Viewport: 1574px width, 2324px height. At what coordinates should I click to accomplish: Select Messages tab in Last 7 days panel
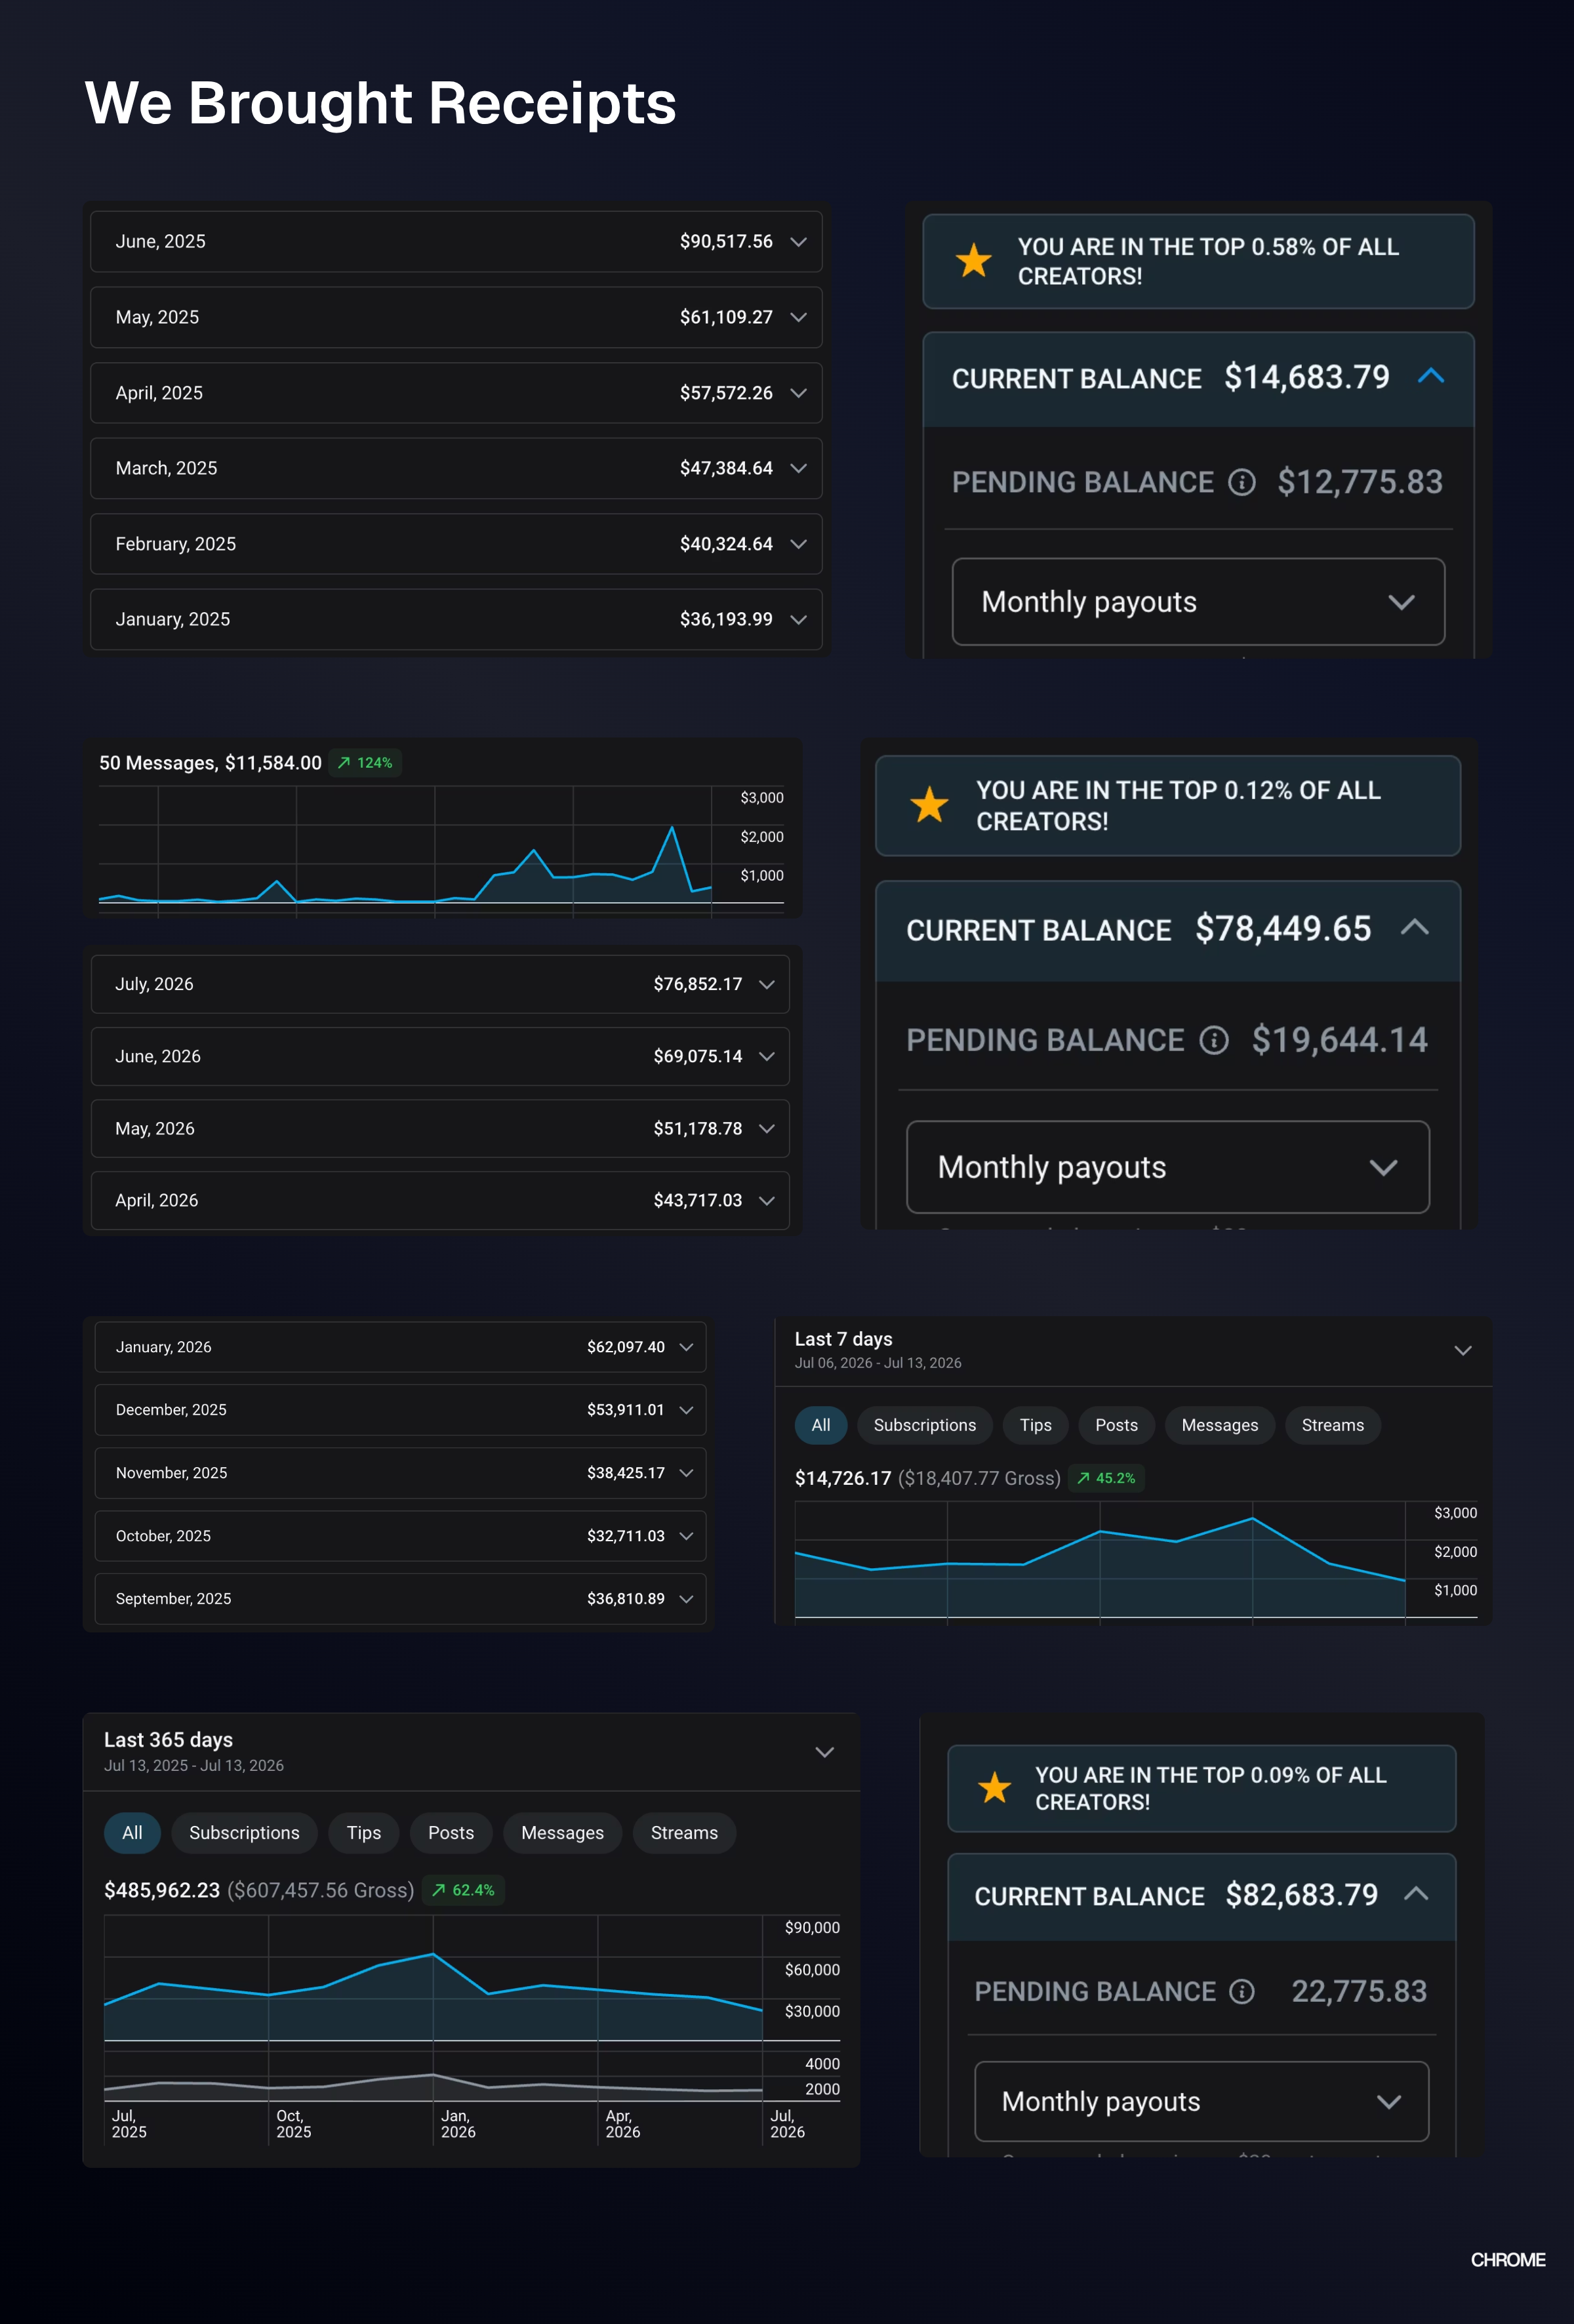[1219, 1425]
